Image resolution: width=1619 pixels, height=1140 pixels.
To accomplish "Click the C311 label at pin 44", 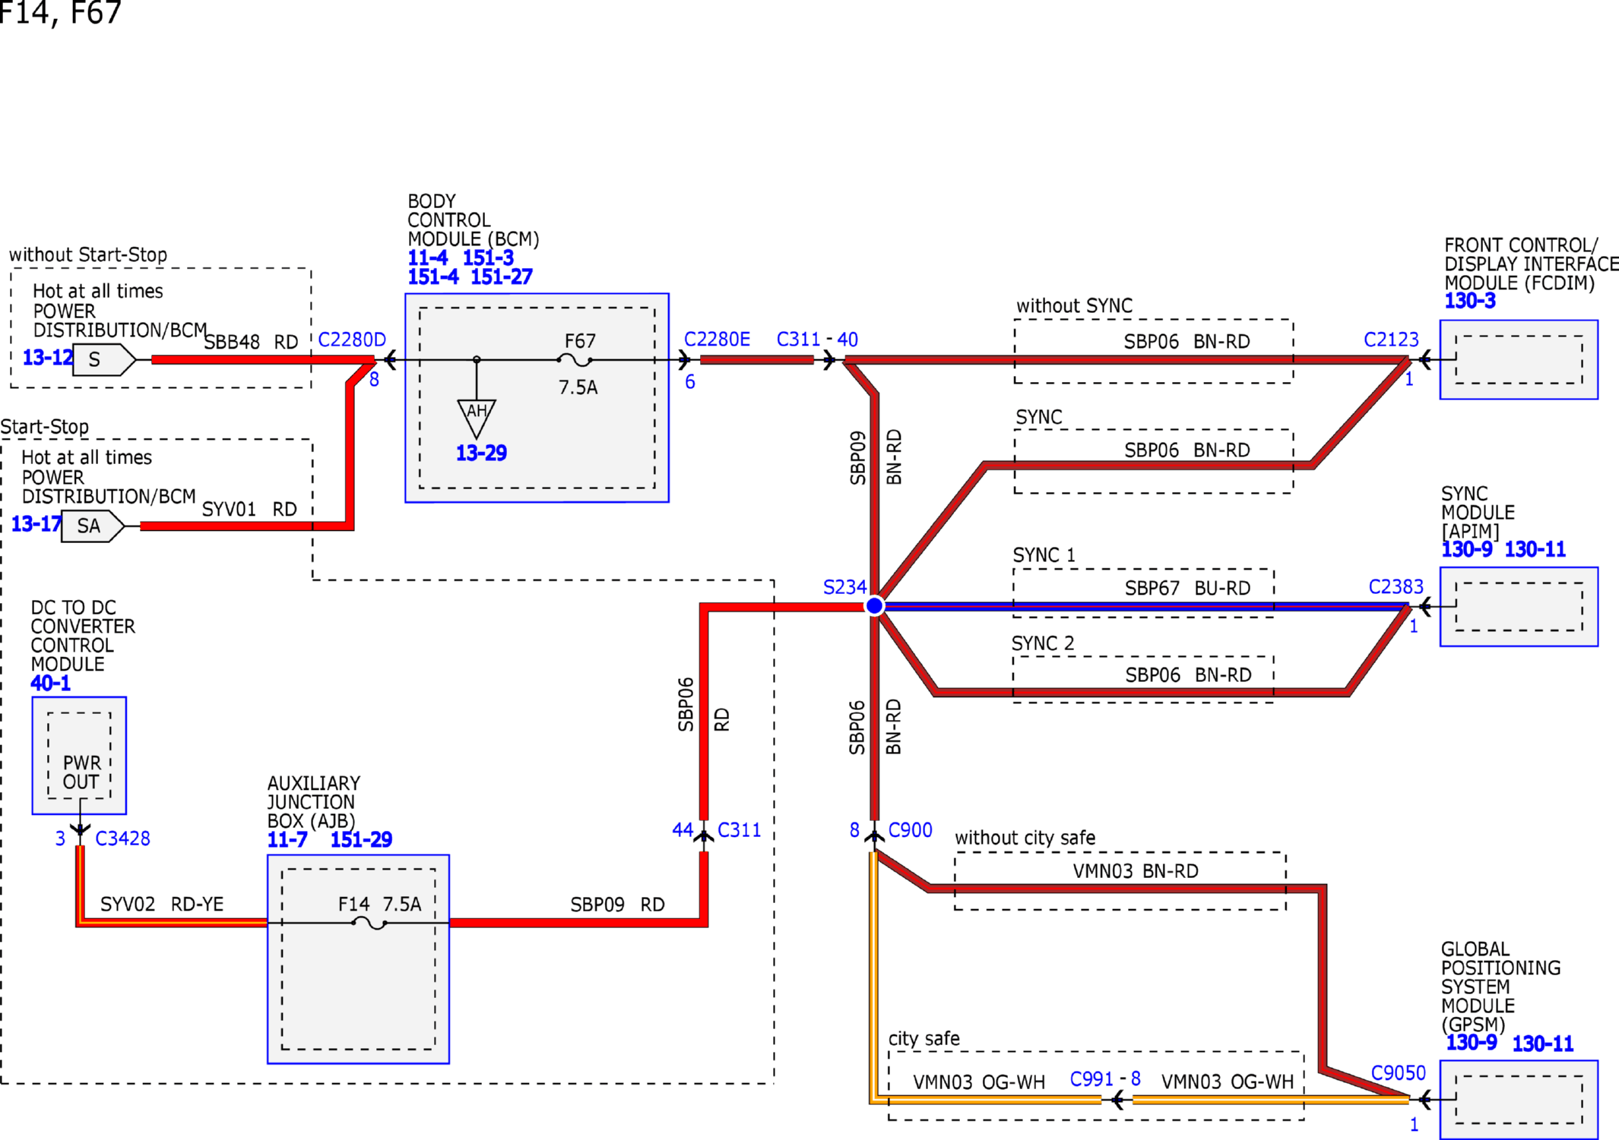I will [739, 830].
